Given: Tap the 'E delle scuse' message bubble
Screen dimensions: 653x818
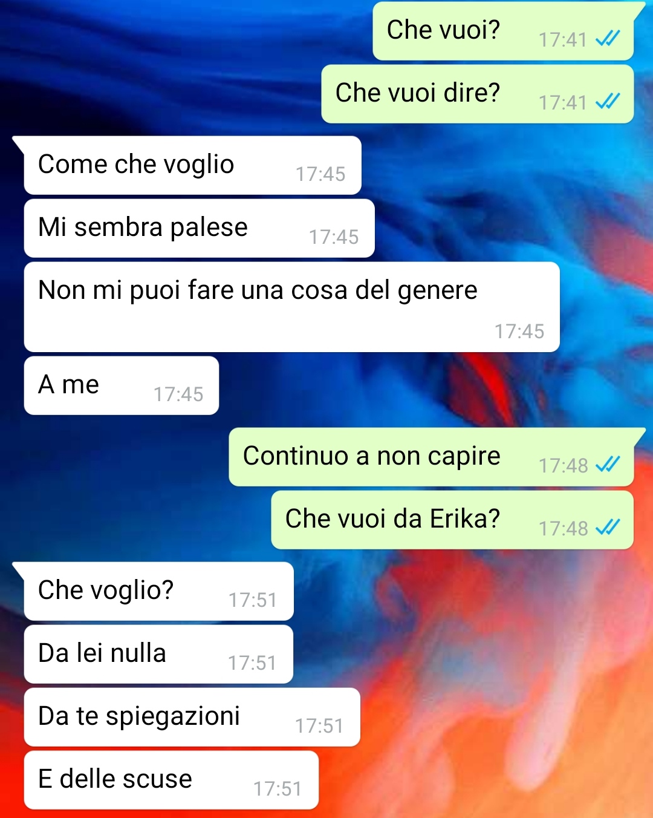Looking at the screenshot, I should [x=171, y=780].
